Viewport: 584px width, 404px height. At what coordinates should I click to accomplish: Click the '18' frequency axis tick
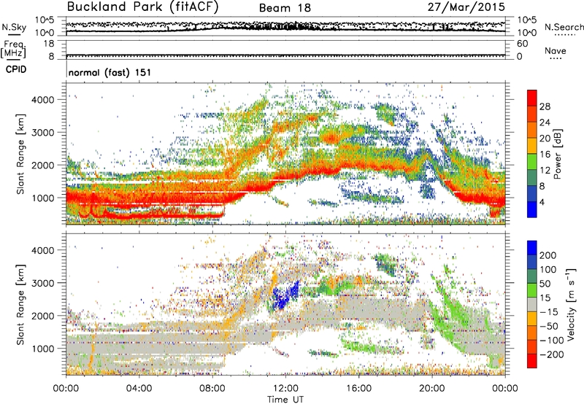point(49,44)
